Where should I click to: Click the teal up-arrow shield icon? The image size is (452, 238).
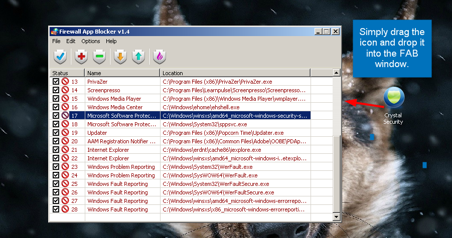[x=138, y=57]
